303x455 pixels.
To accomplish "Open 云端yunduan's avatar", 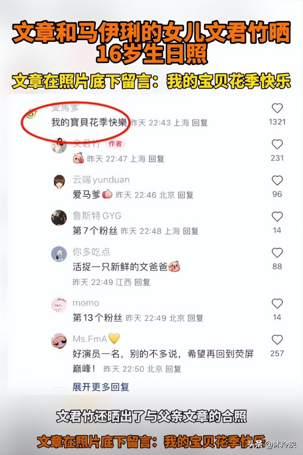I will pyautogui.click(x=59, y=182).
